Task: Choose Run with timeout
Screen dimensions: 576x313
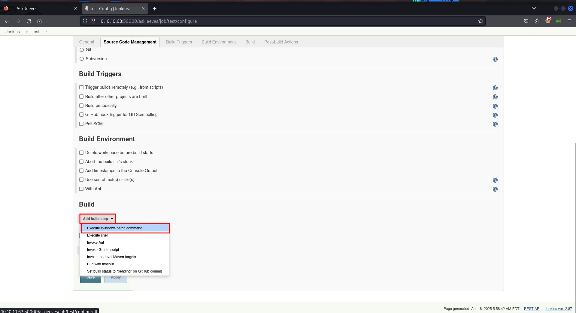Action: tap(125, 264)
